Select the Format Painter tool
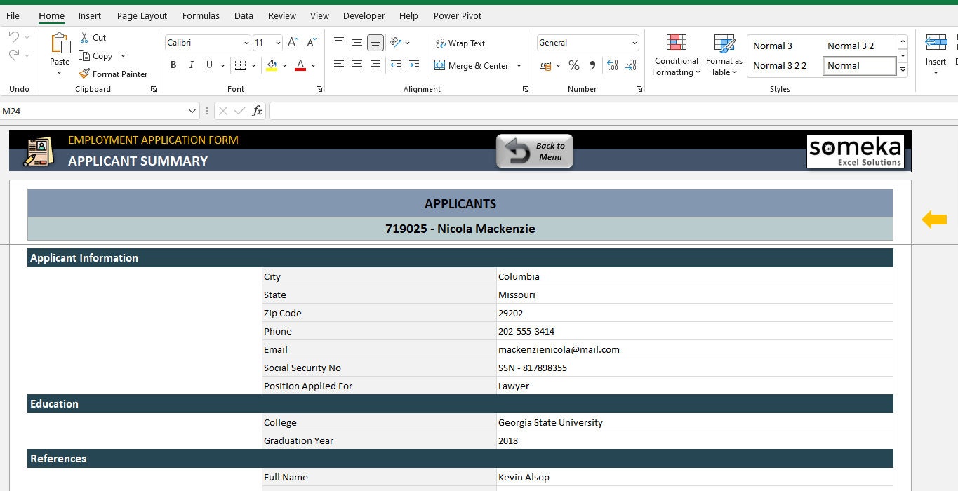The width and height of the screenshot is (958, 491). tap(114, 74)
